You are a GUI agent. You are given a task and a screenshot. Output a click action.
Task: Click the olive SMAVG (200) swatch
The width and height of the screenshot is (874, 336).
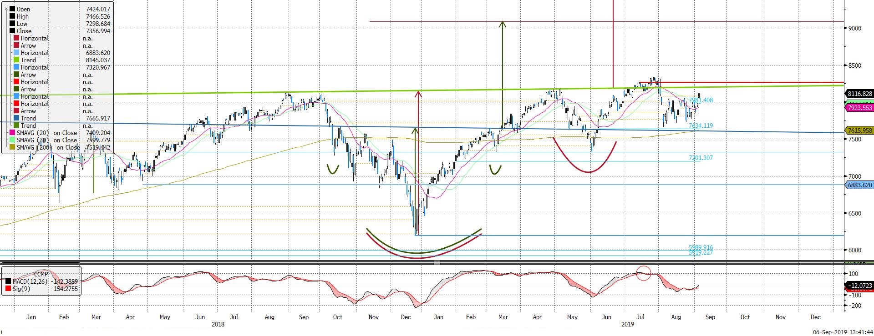coord(12,147)
